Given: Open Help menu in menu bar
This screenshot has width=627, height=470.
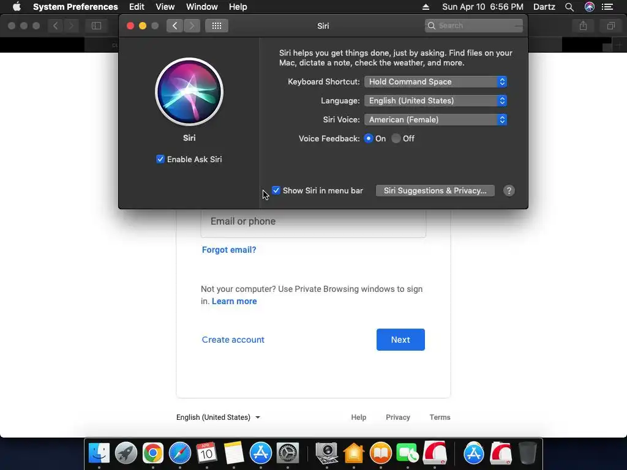Looking at the screenshot, I should tap(238, 7).
